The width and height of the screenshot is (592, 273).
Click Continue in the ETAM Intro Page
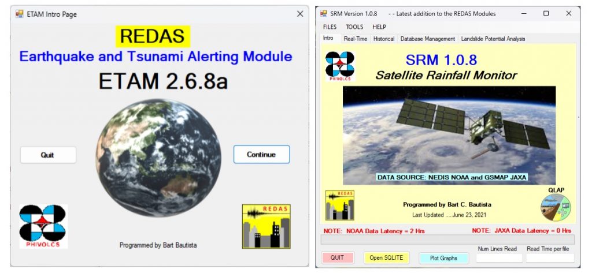point(261,154)
